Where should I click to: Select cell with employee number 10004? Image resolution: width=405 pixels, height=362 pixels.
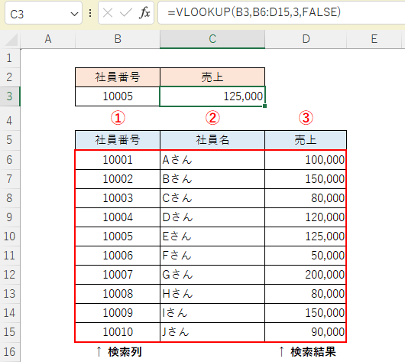coord(118,217)
